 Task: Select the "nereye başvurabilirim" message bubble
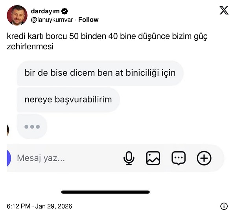(x=68, y=100)
